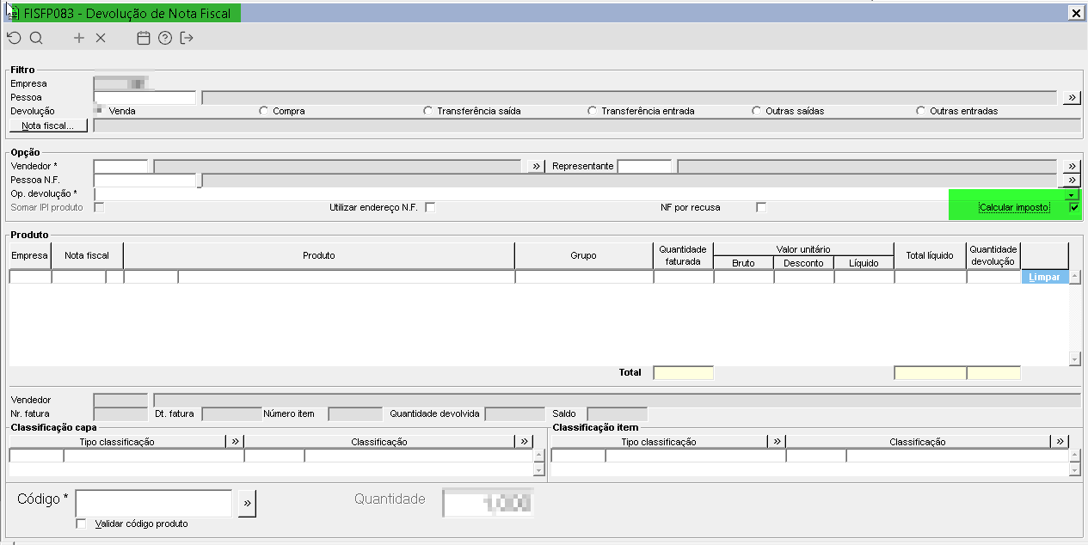The height and width of the screenshot is (545, 1088).
Task: Focus the Pessoa N.F. input field
Action: point(144,180)
